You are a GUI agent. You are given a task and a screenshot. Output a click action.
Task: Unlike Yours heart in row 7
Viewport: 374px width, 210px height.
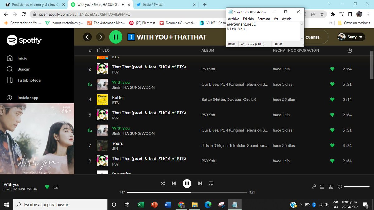pos(332,146)
